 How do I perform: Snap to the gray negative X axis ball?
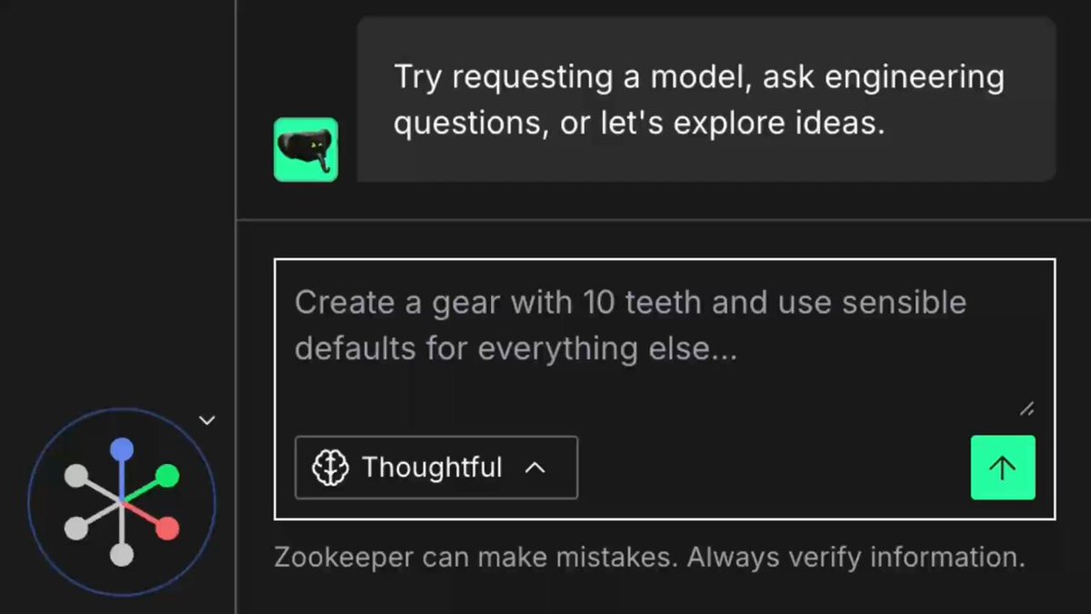click(76, 475)
